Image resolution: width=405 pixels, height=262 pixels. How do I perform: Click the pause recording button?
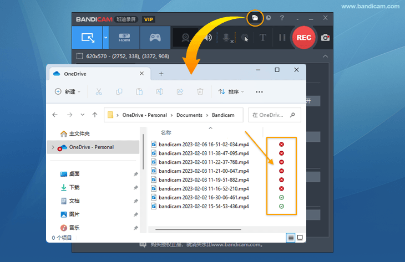pos(282,38)
